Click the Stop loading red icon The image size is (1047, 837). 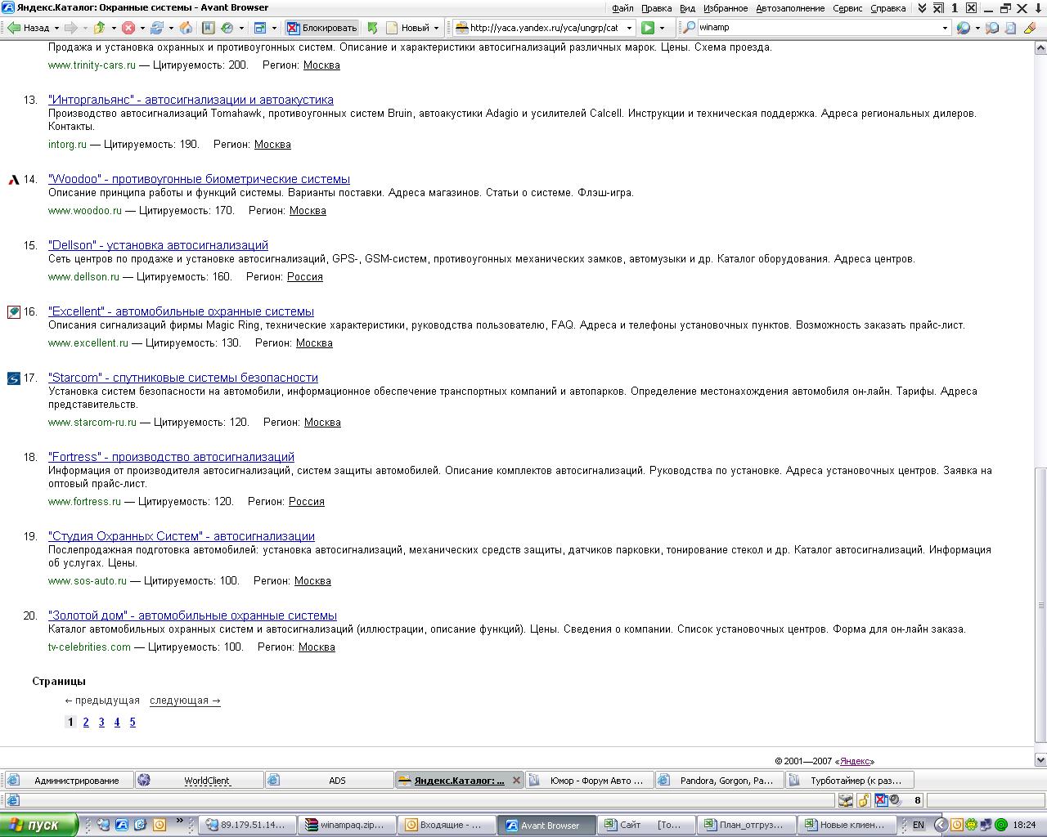click(128, 27)
